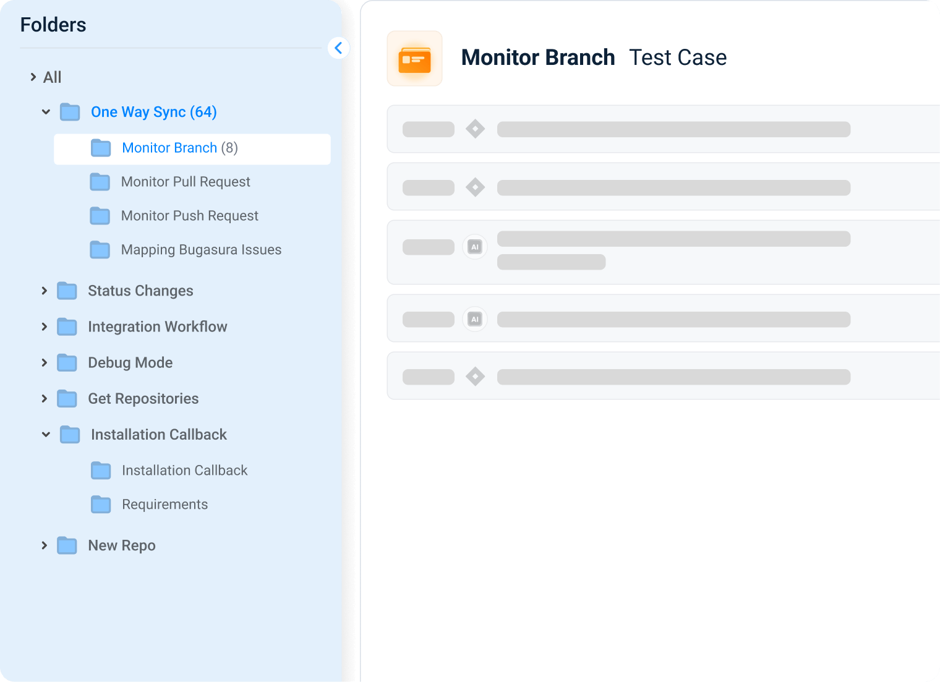
Task: Expand the Debug Mode folder
Action: [44, 363]
